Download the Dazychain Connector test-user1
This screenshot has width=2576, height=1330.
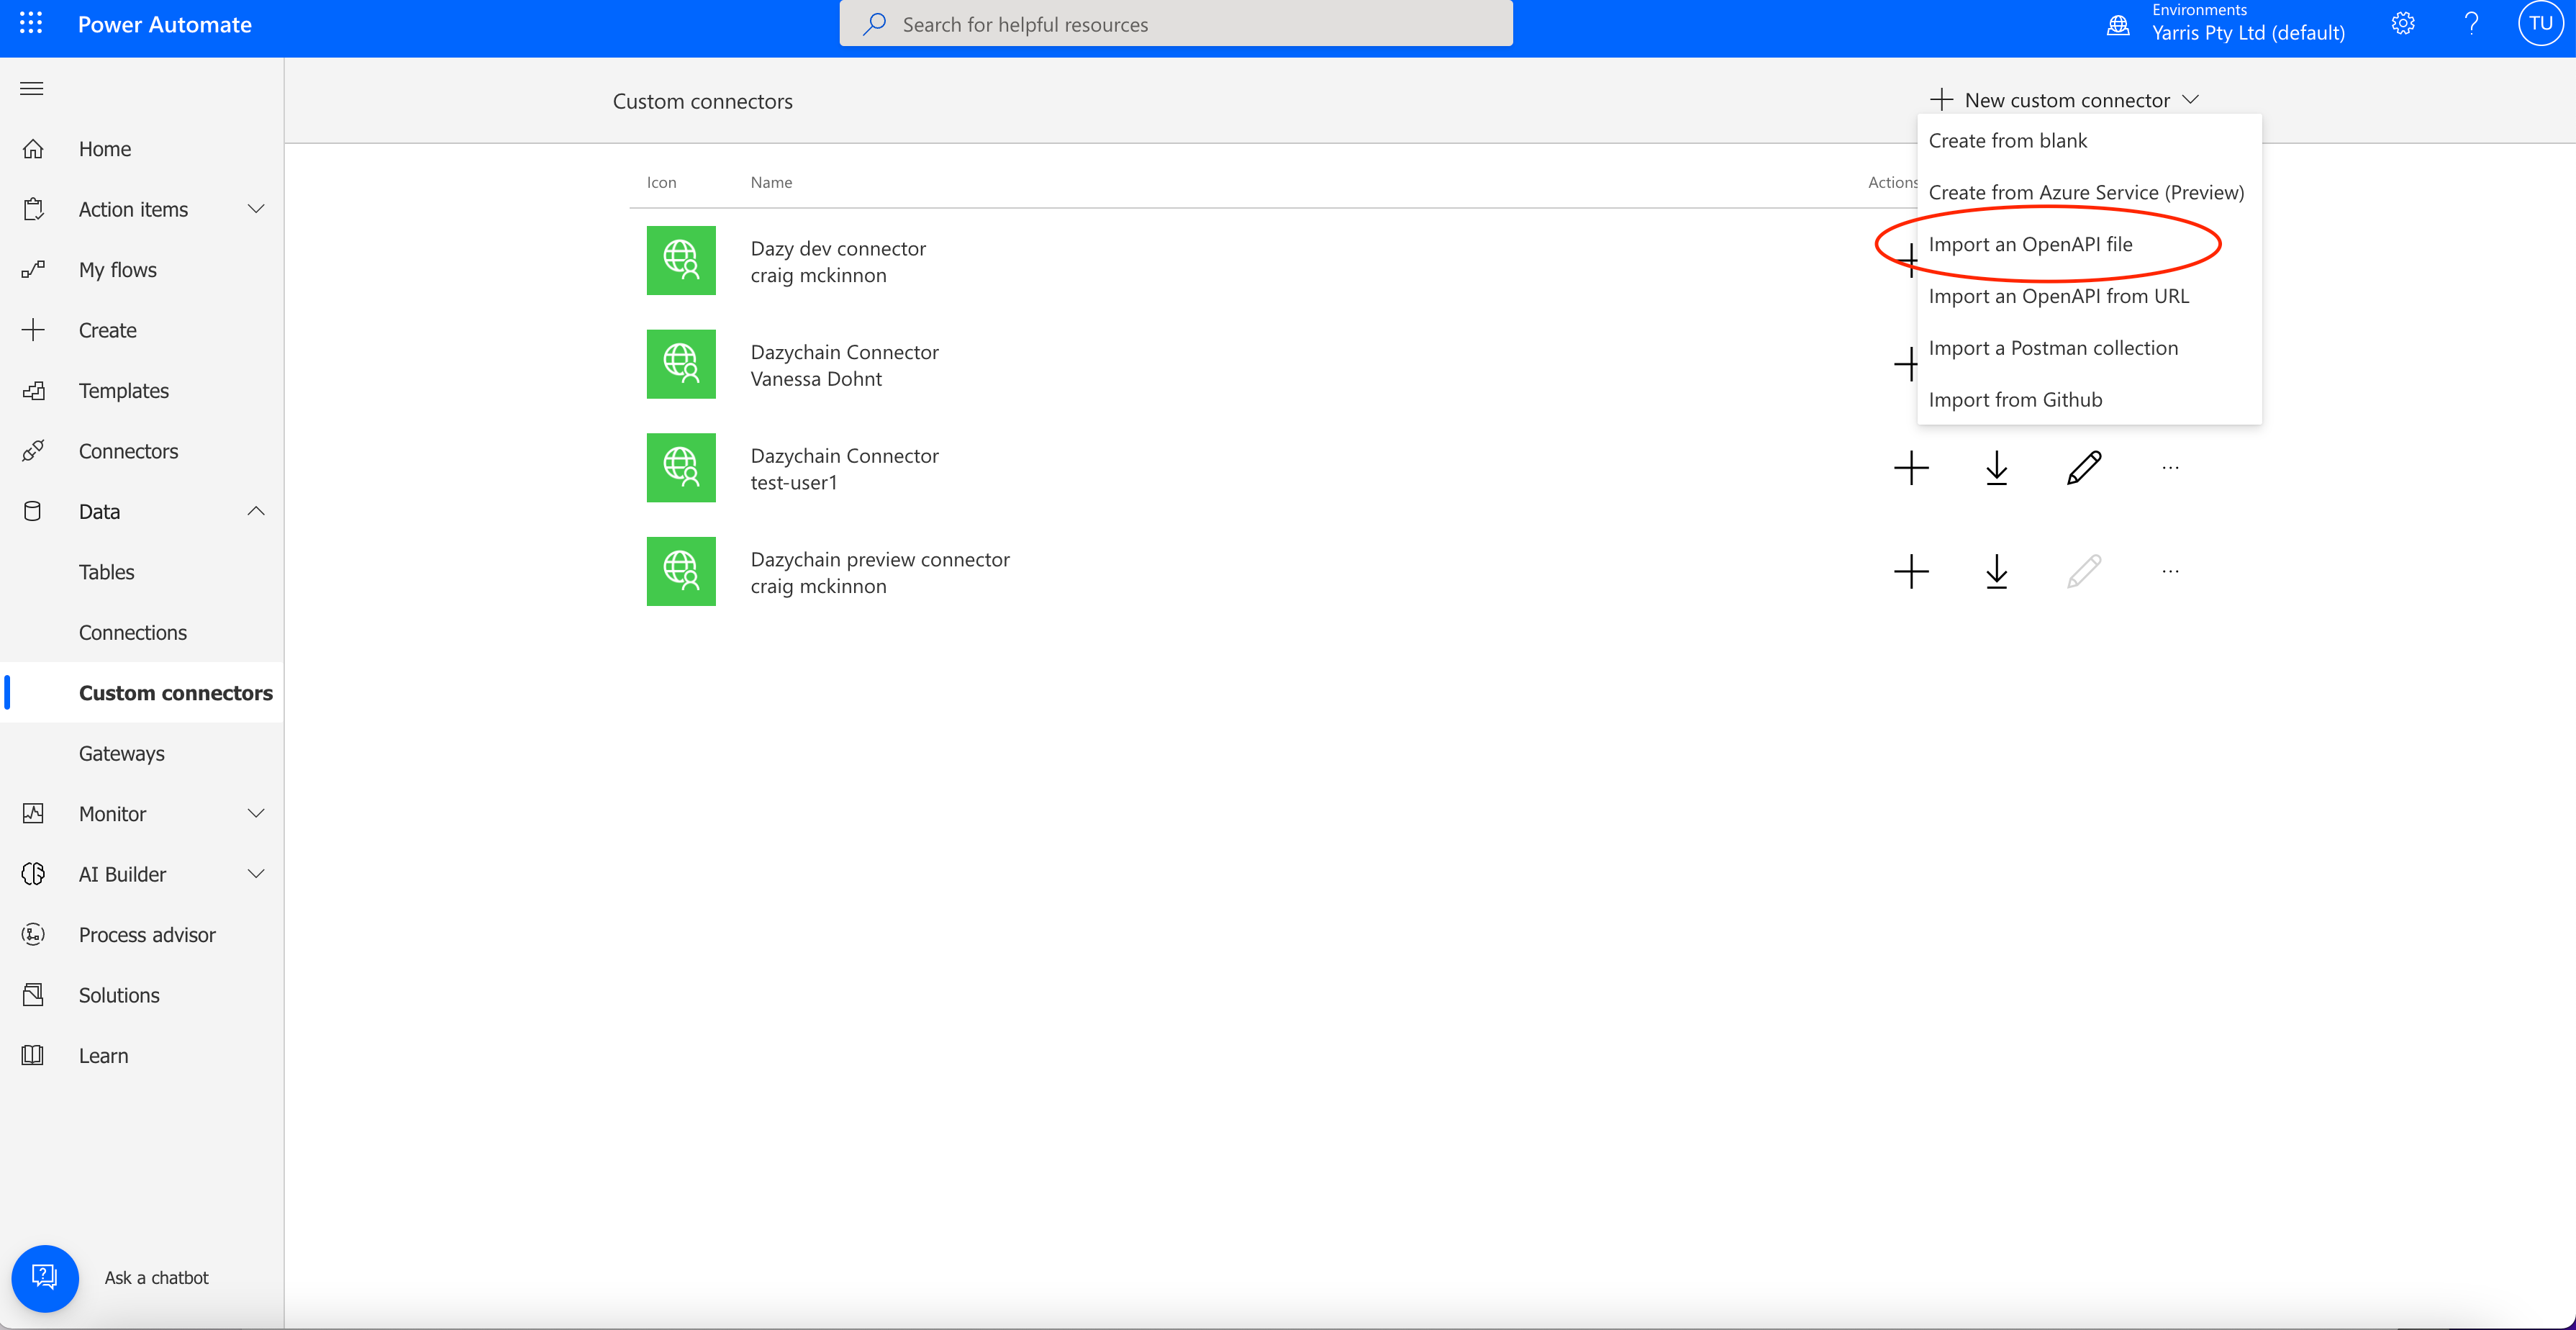[1996, 468]
